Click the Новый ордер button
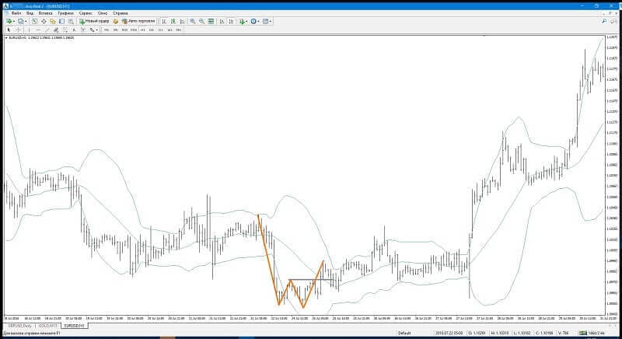 coord(94,21)
